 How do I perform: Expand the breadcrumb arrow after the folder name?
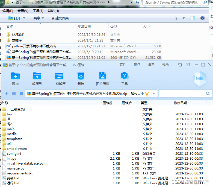tap(109, 2)
